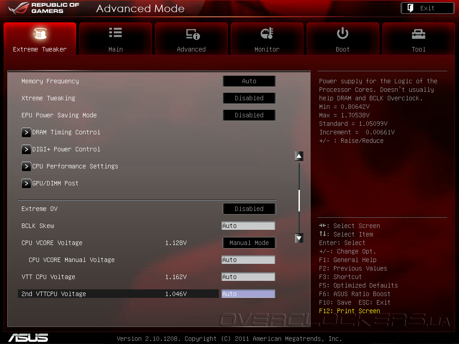
Task: Select CPU VCORE Manual Voltage label
Action: [x=72, y=260]
